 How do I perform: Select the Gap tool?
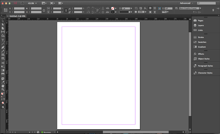pos(3,32)
